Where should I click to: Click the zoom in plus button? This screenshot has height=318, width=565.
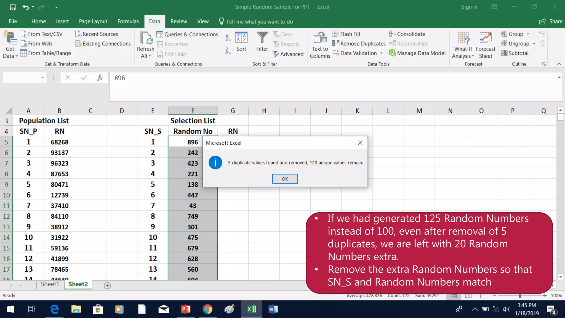(545, 296)
